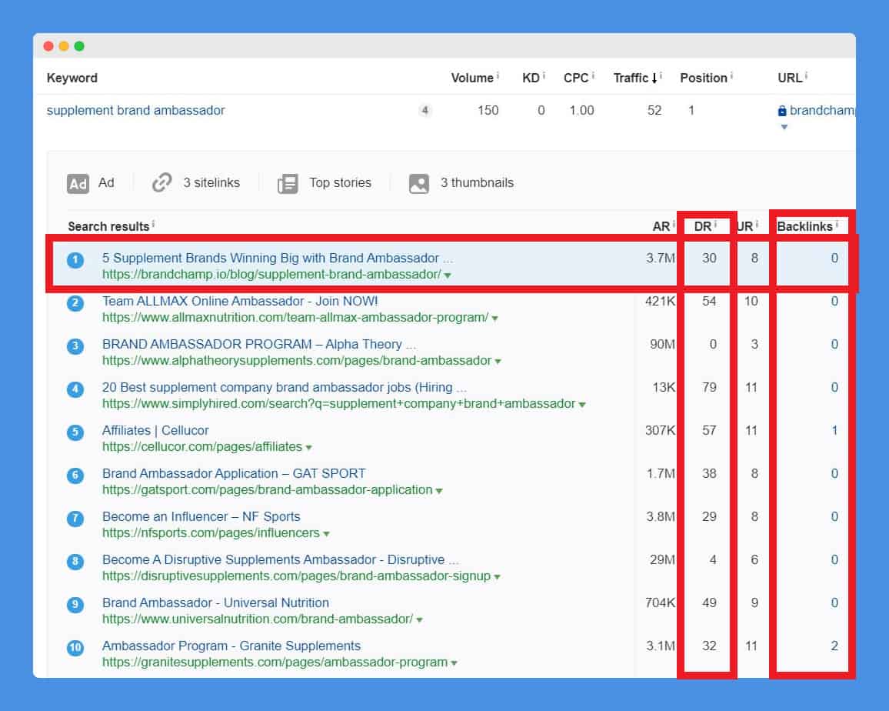Screen dimensions: 889x711
Task: Click position badge 7 for NF Sports result
Action: point(75,519)
